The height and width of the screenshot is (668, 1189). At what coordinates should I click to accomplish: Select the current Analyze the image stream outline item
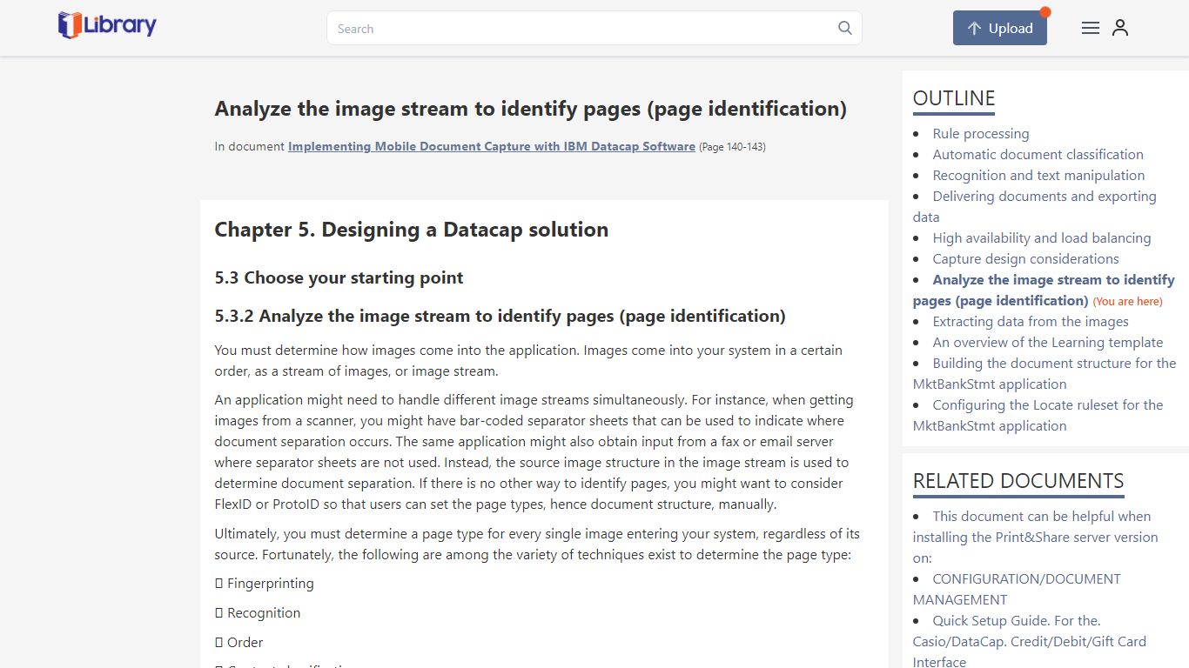(x=1044, y=290)
